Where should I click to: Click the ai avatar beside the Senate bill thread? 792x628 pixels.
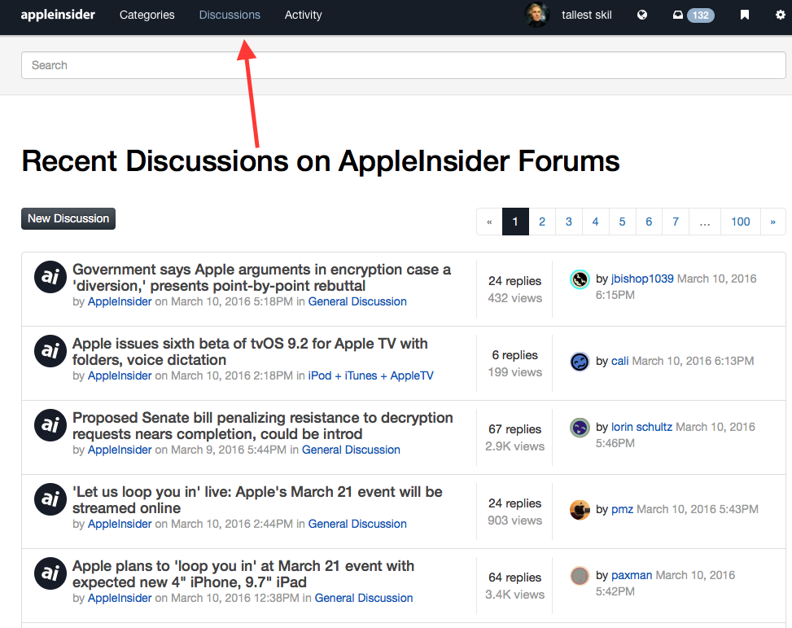(50, 424)
